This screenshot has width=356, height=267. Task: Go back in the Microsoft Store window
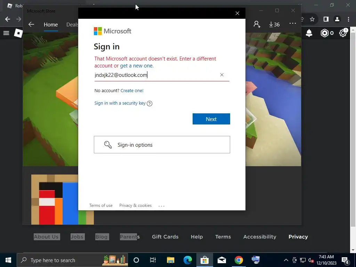click(31, 25)
